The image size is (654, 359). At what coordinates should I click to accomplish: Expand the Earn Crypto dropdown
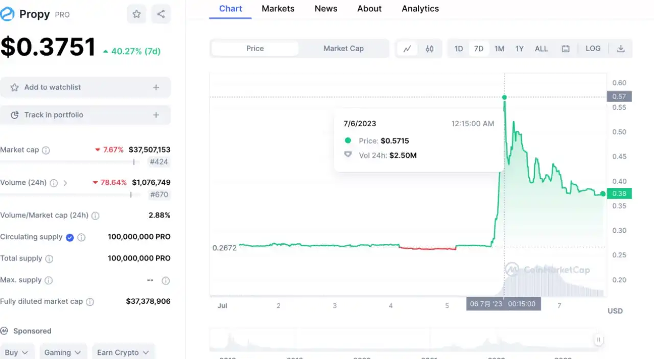click(123, 352)
